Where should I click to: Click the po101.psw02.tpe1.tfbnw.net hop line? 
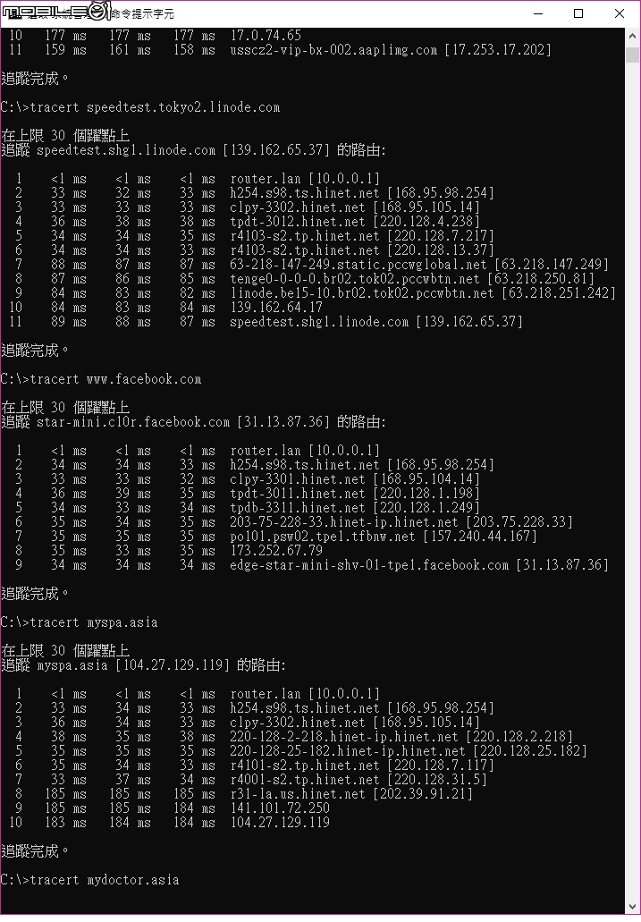(274, 537)
